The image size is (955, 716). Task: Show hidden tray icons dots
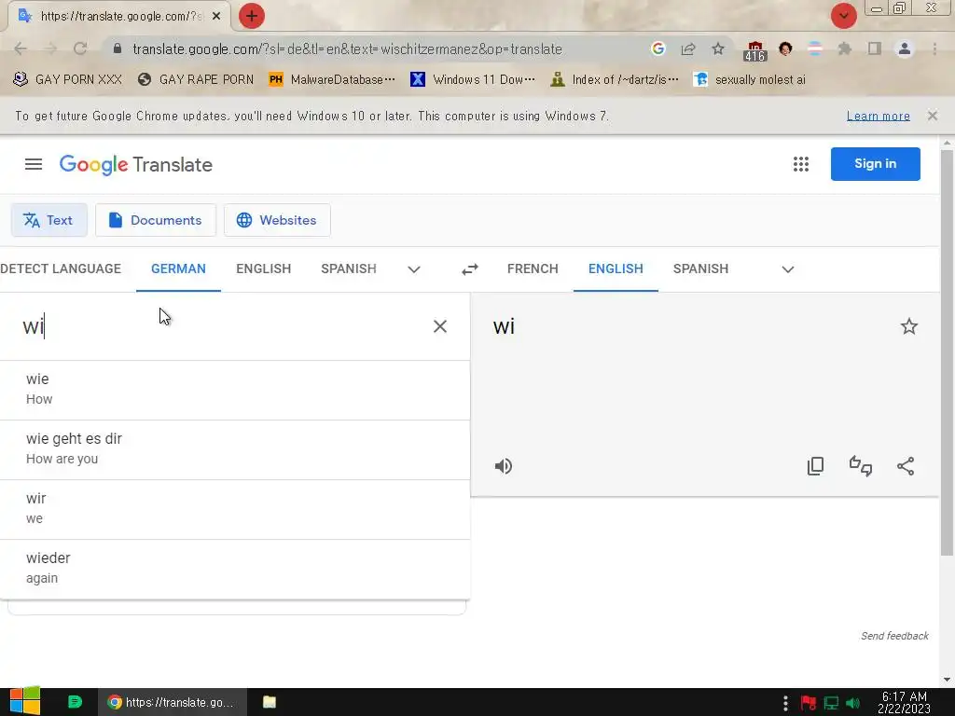point(785,703)
